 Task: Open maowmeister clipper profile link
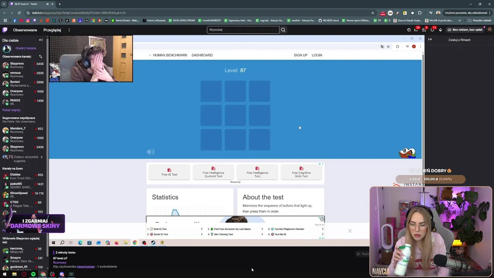tap(86, 266)
